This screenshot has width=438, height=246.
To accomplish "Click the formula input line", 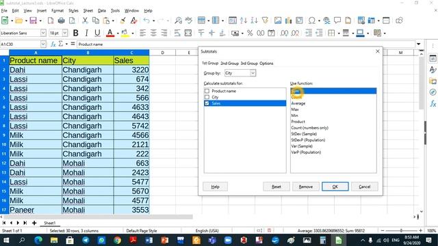I will [x=246, y=44].
